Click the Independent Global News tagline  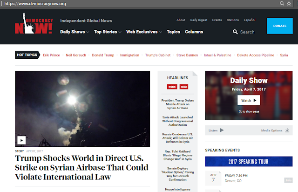pos(86,21)
